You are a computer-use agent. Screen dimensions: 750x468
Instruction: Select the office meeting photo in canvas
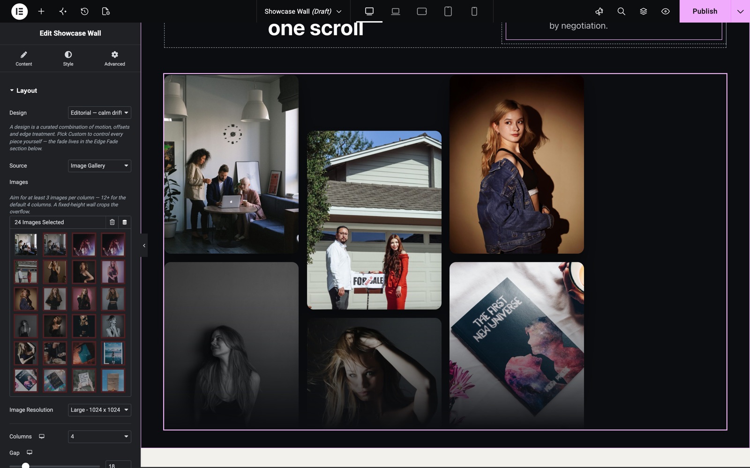coord(231,164)
